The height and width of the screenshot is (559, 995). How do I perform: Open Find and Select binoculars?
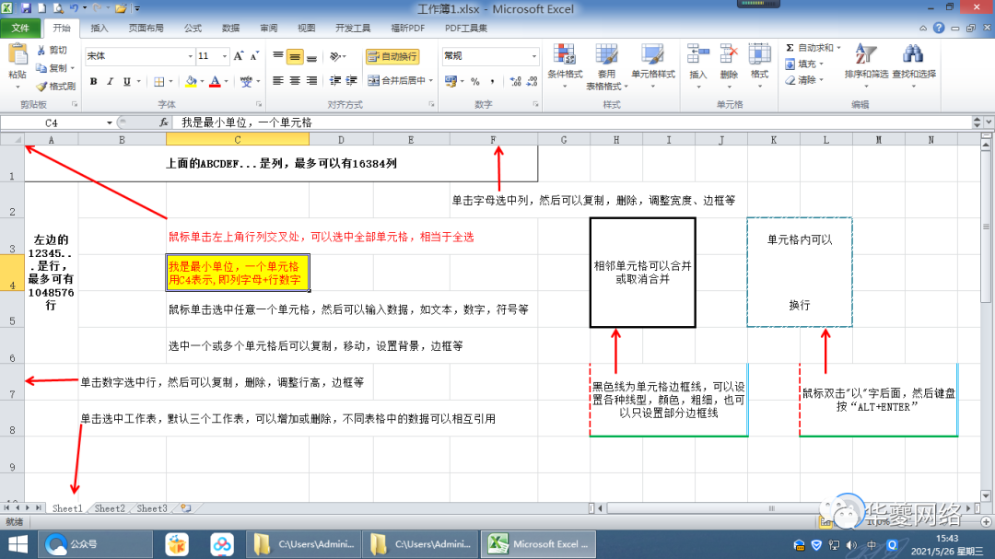click(x=914, y=64)
